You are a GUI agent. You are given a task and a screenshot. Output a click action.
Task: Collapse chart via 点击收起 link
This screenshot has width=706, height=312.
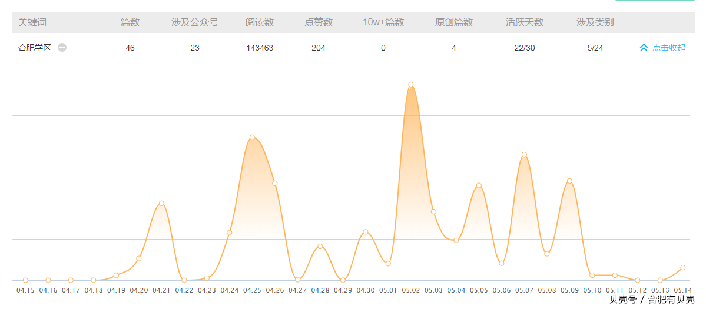669,48
